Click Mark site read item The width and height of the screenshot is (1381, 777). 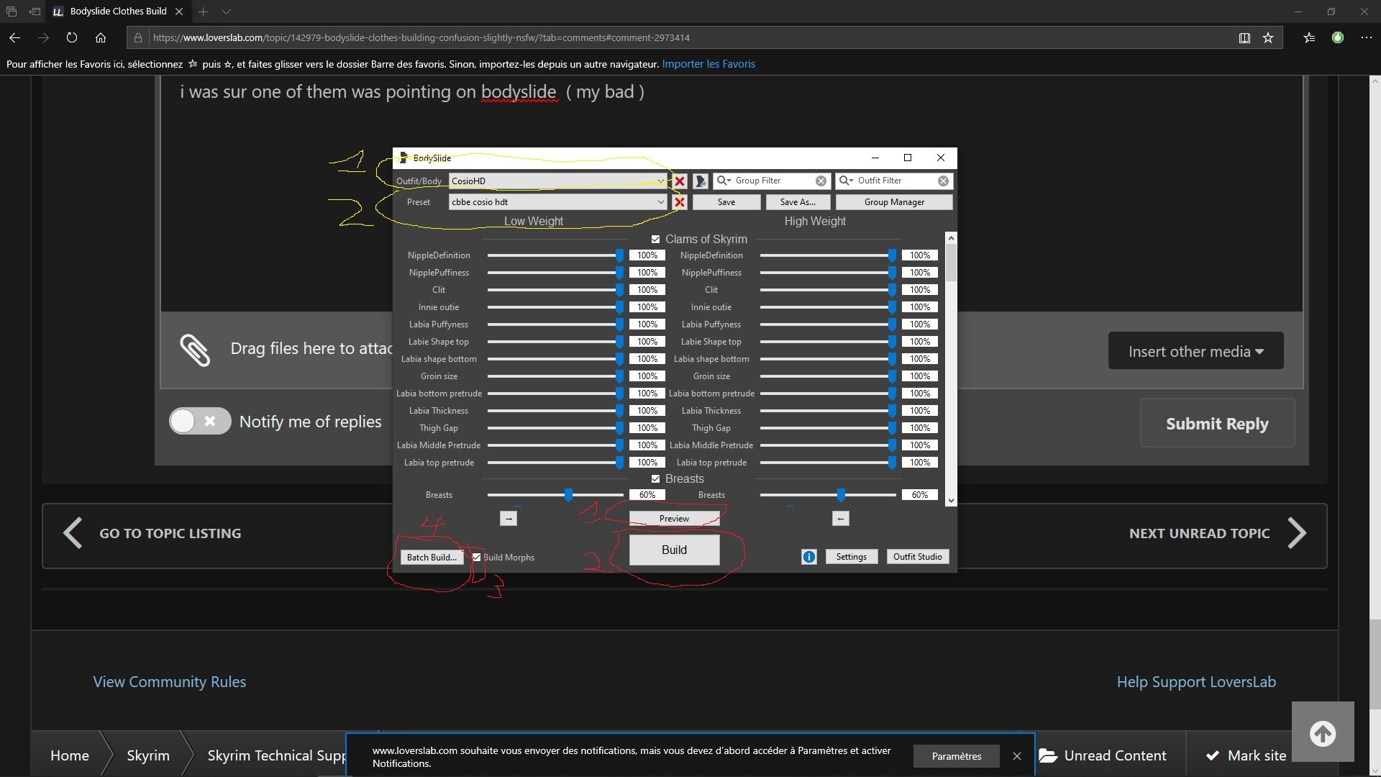(1246, 755)
